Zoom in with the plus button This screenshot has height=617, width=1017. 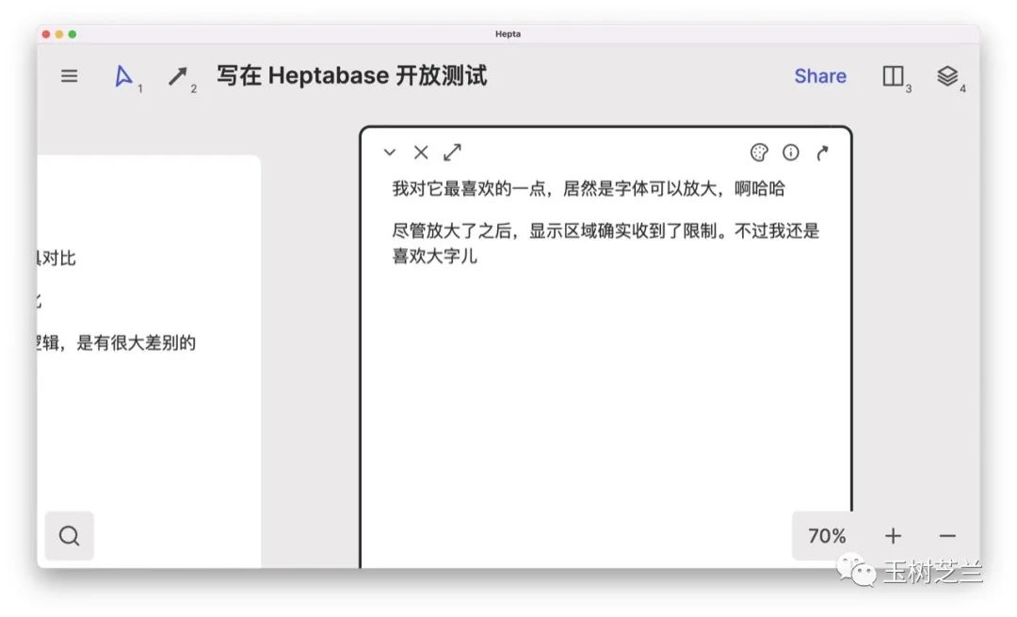coord(893,536)
